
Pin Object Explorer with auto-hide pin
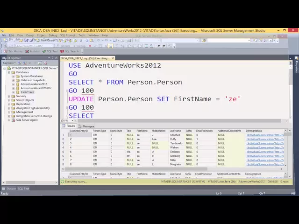coord(53,58)
